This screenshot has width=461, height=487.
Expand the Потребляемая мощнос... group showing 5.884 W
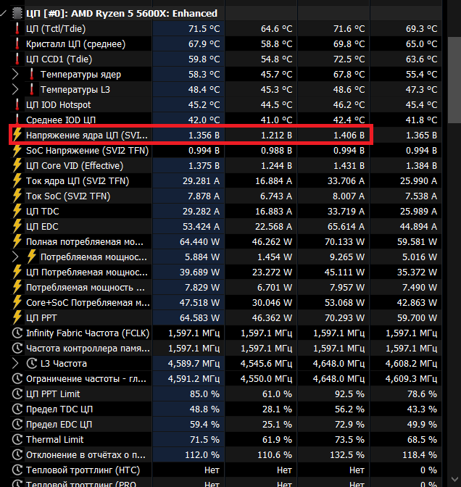coord(15,257)
